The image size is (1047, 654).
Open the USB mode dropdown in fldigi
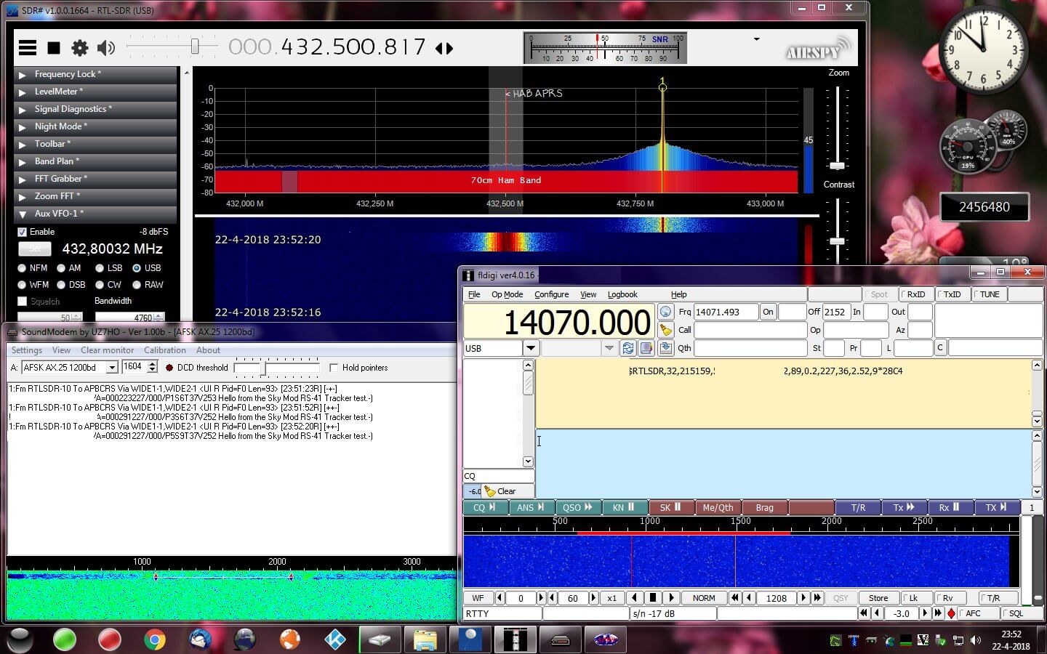point(531,348)
